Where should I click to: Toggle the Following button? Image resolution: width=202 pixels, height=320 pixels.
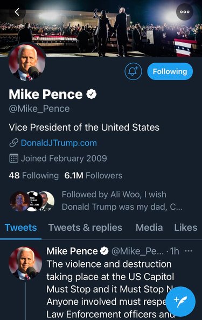170,71
